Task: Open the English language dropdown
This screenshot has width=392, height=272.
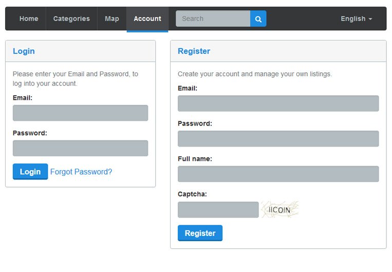Action: [x=356, y=19]
